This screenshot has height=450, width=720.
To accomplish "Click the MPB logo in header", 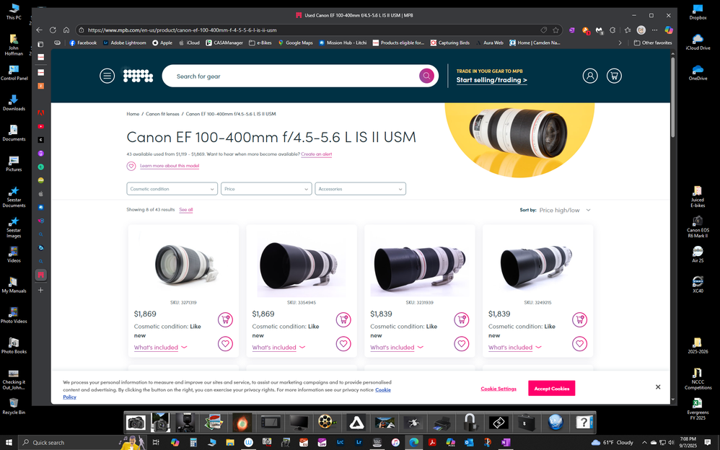I will click(x=138, y=76).
